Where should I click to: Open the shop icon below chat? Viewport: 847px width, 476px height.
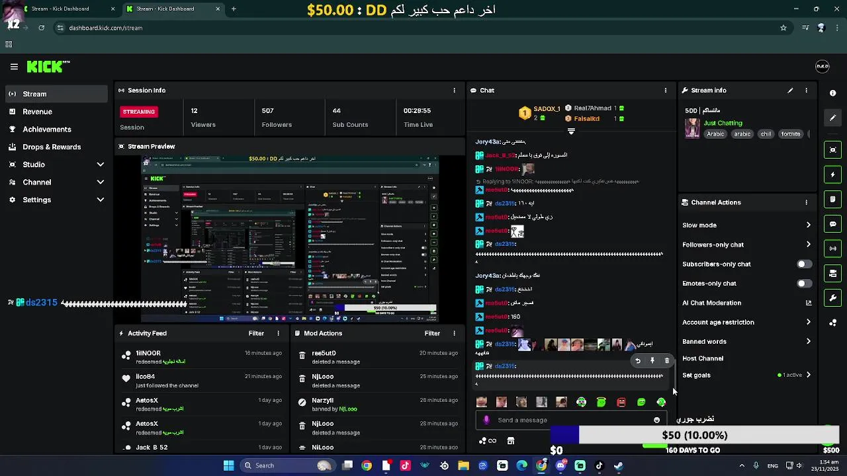(511, 441)
